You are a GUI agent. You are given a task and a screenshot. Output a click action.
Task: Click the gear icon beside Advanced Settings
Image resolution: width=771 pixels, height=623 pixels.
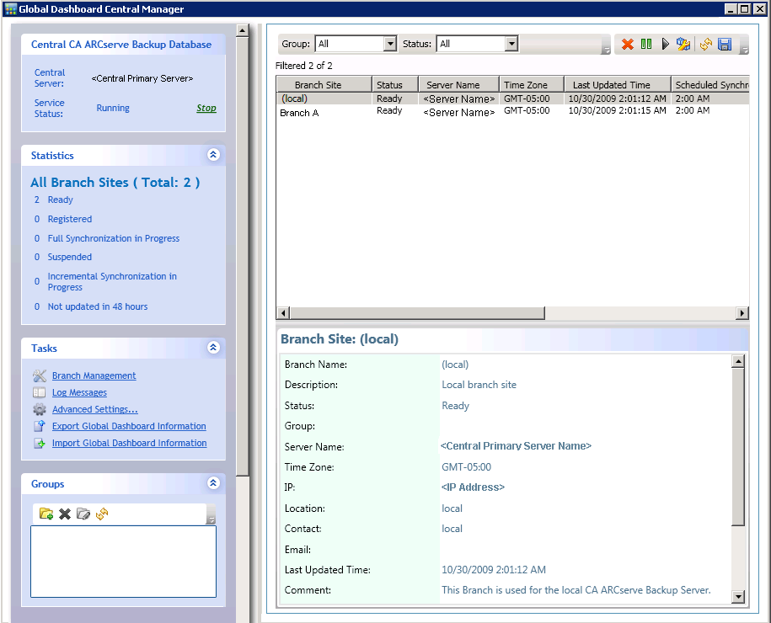(x=39, y=409)
